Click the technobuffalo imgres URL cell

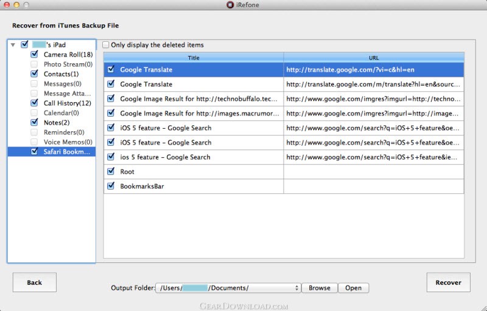373,99
